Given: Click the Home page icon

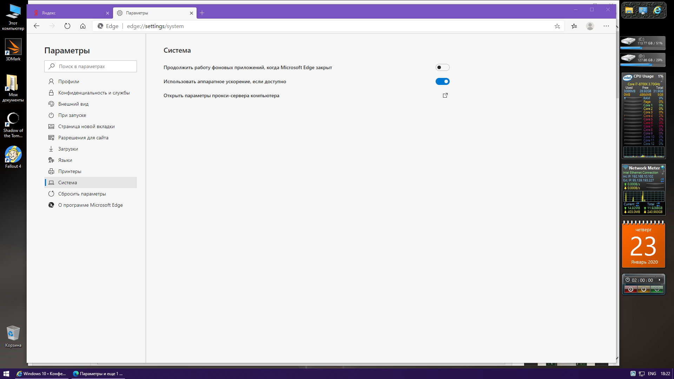Looking at the screenshot, I should pyautogui.click(x=83, y=26).
